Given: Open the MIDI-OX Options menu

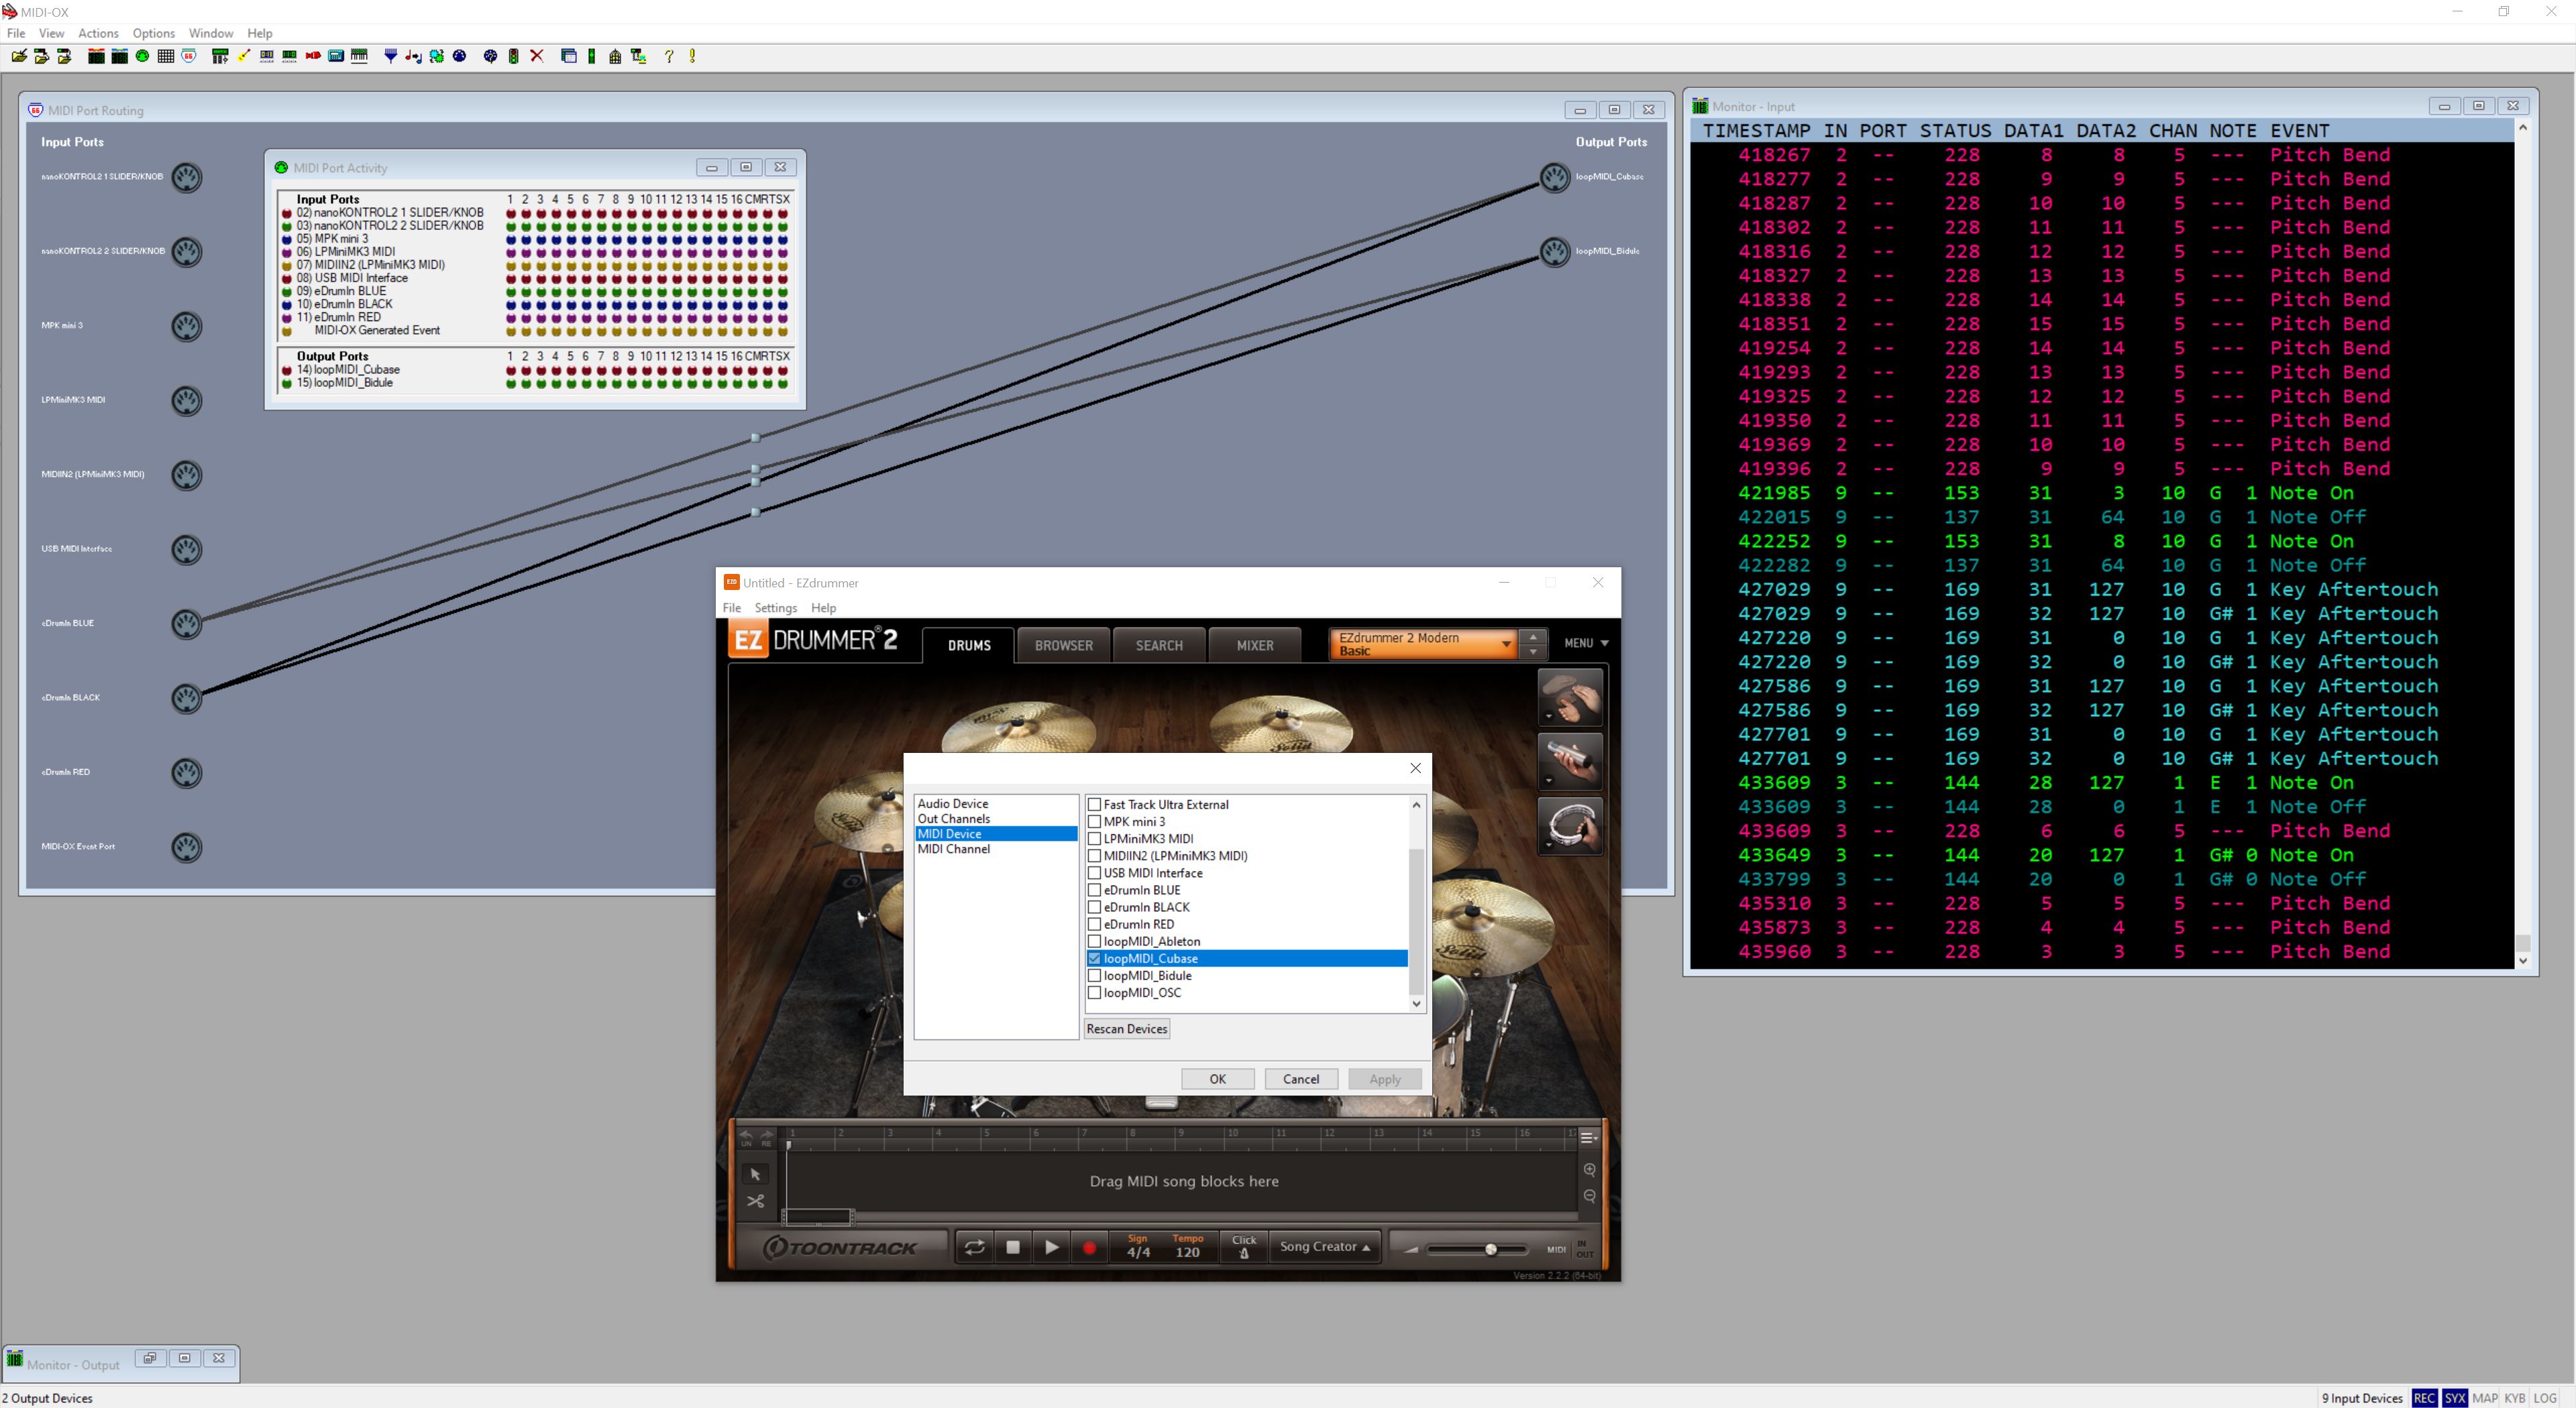Looking at the screenshot, I should point(153,33).
